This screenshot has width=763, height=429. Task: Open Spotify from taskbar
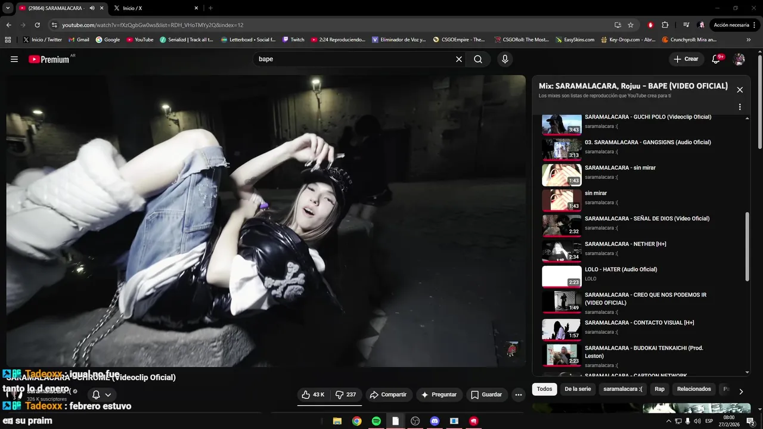point(376,421)
